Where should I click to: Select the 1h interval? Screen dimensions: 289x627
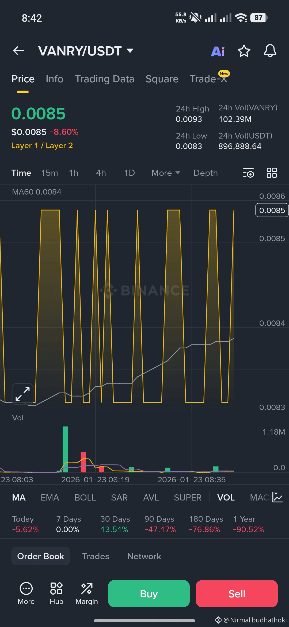(x=74, y=173)
